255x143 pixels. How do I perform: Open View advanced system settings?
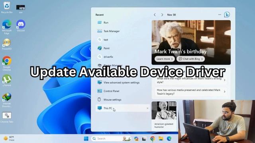[x=123, y=83]
